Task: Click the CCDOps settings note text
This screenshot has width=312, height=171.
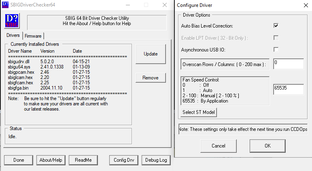Action: [x=243, y=129]
